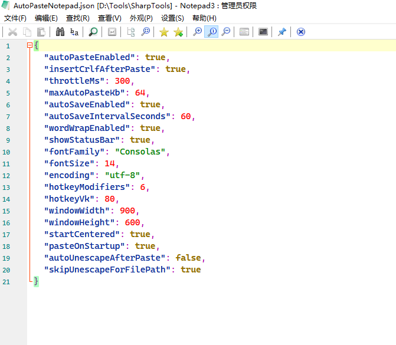Open the 外观(P) menu
This screenshot has height=345, width=396.
point(141,18)
